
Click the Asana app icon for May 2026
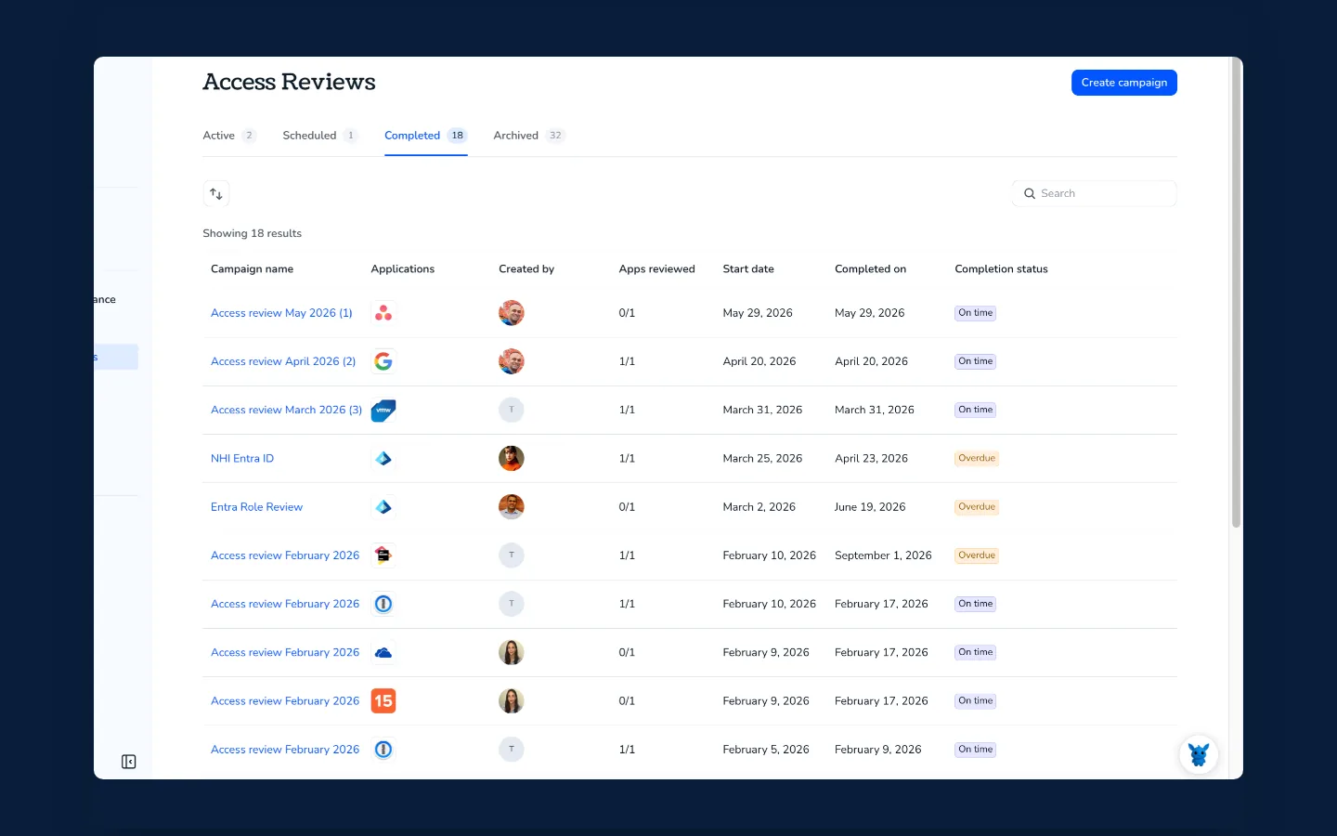click(383, 313)
